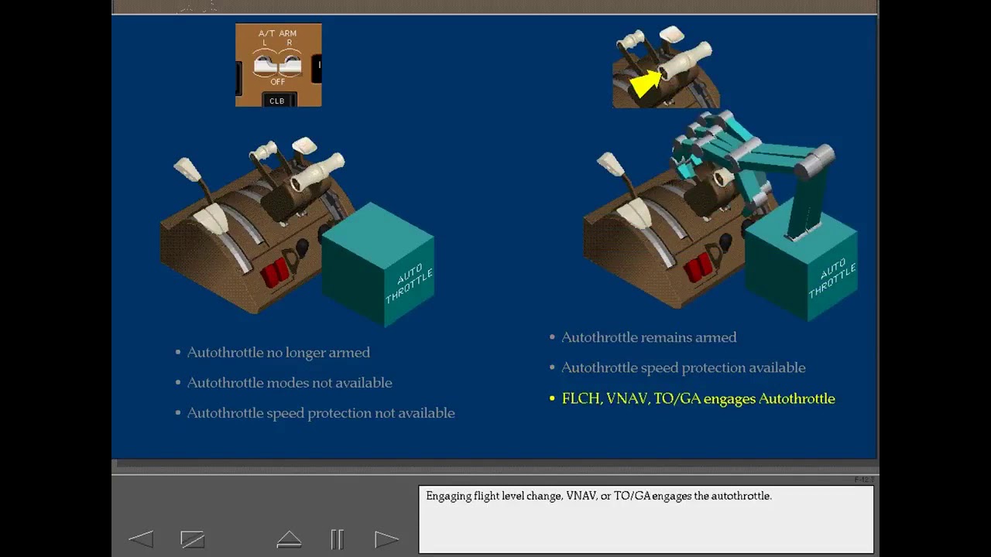Click the slashed rectangle button beside back arrow
Image resolution: width=991 pixels, height=557 pixels.
pyautogui.click(x=192, y=539)
